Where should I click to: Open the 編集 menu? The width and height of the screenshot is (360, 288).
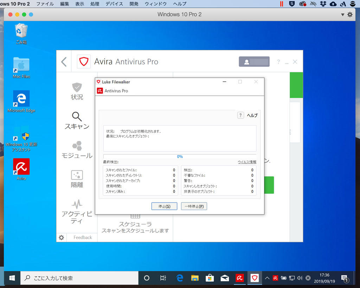[x=65, y=4]
